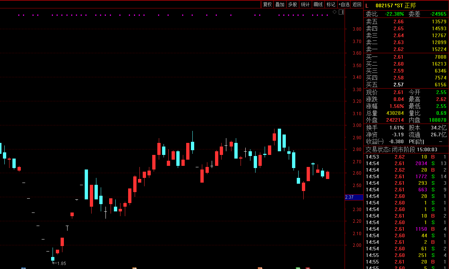Screen dimensions: 449x269
Task: Click the 交易状态 trading status line
Action: point(406,149)
